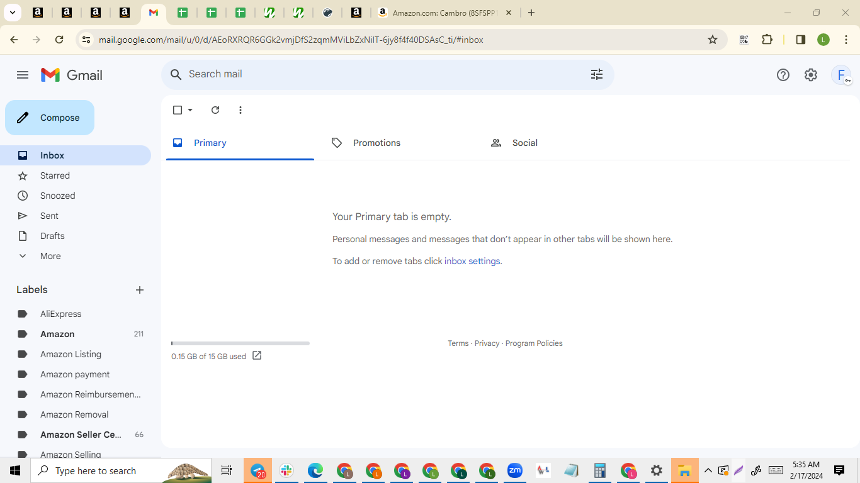
Task: Open the select dropdown arrow beside checkbox
Action: click(190, 110)
